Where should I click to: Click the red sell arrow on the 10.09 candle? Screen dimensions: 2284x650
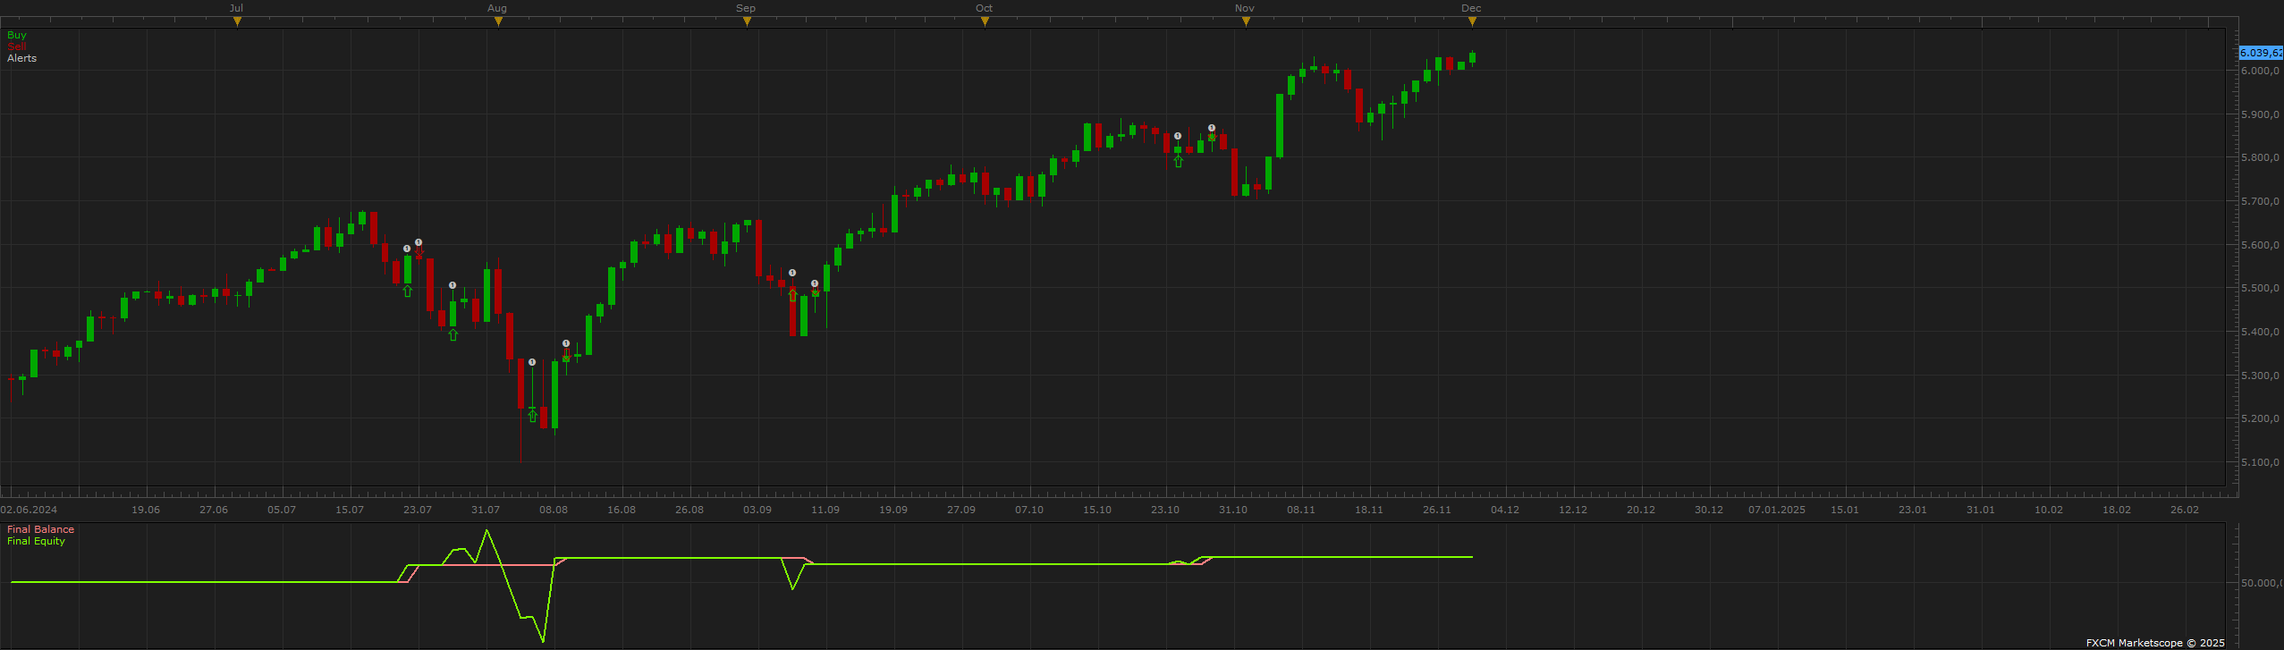(815, 292)
